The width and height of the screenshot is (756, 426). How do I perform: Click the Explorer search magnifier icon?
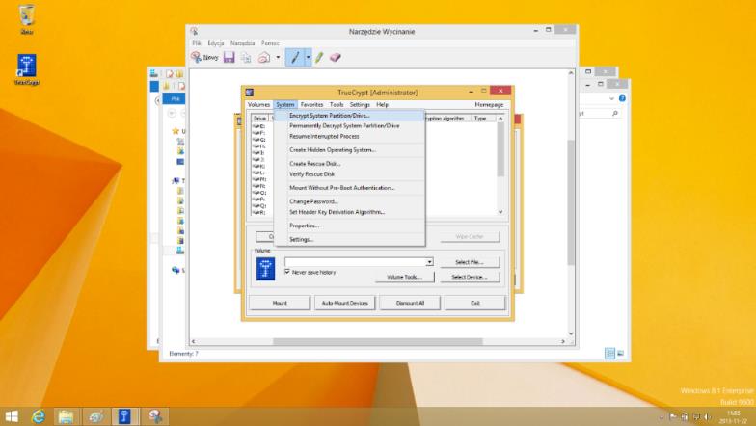(615, 114)
